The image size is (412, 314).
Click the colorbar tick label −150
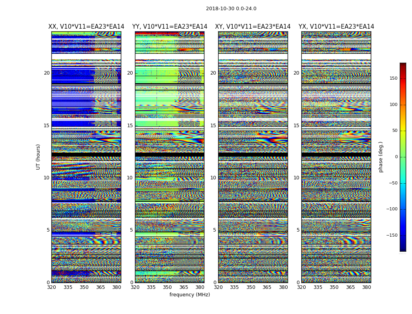tap(392, 235)
